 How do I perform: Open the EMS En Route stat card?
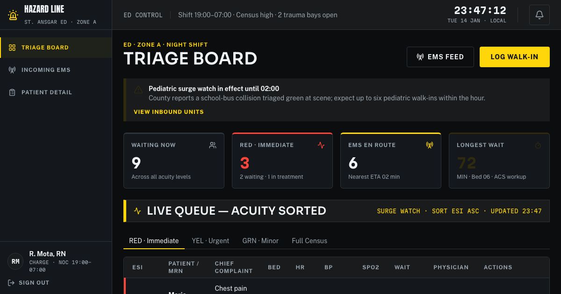(391, 161)
